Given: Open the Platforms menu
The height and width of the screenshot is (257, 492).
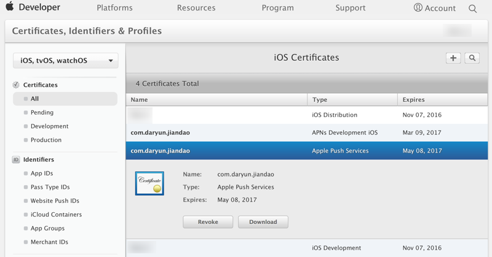Looking at the screenshot, I should click(x=114, y=8).
